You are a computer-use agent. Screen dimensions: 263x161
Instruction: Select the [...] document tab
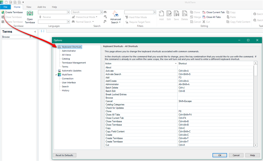click(43, 31)
